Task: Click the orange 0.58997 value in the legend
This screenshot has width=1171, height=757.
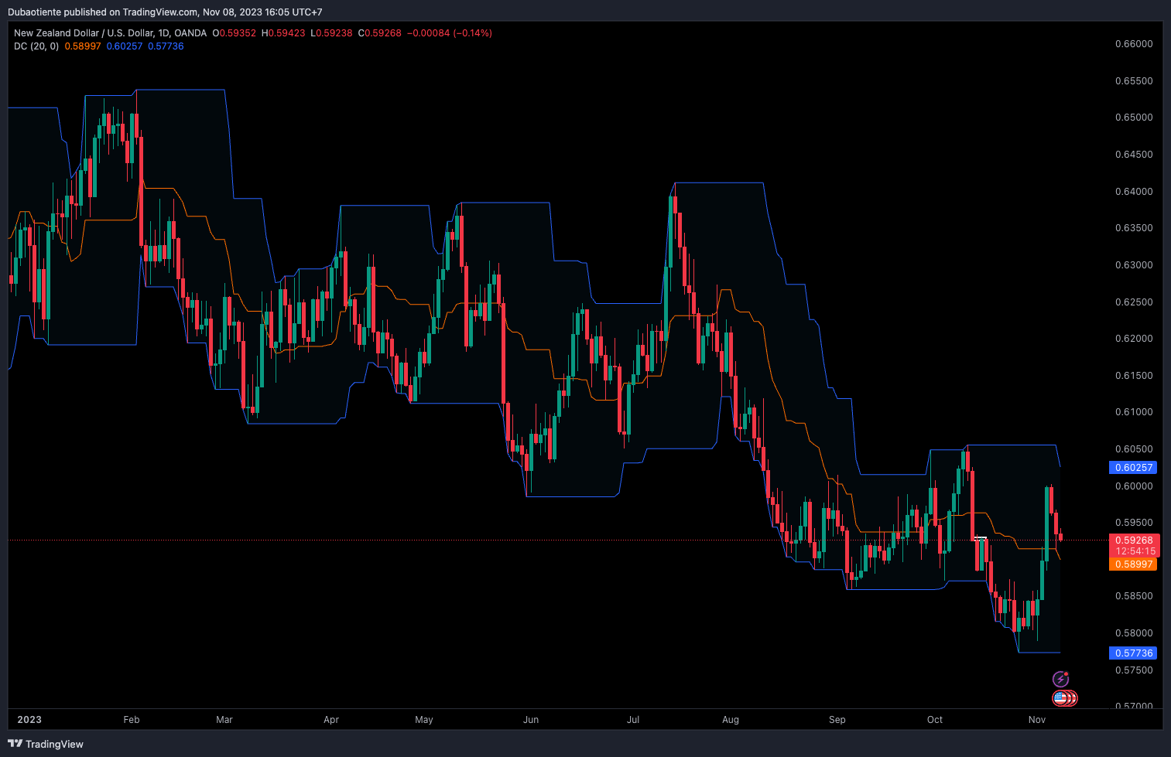Action: click(x=83, y=46)
